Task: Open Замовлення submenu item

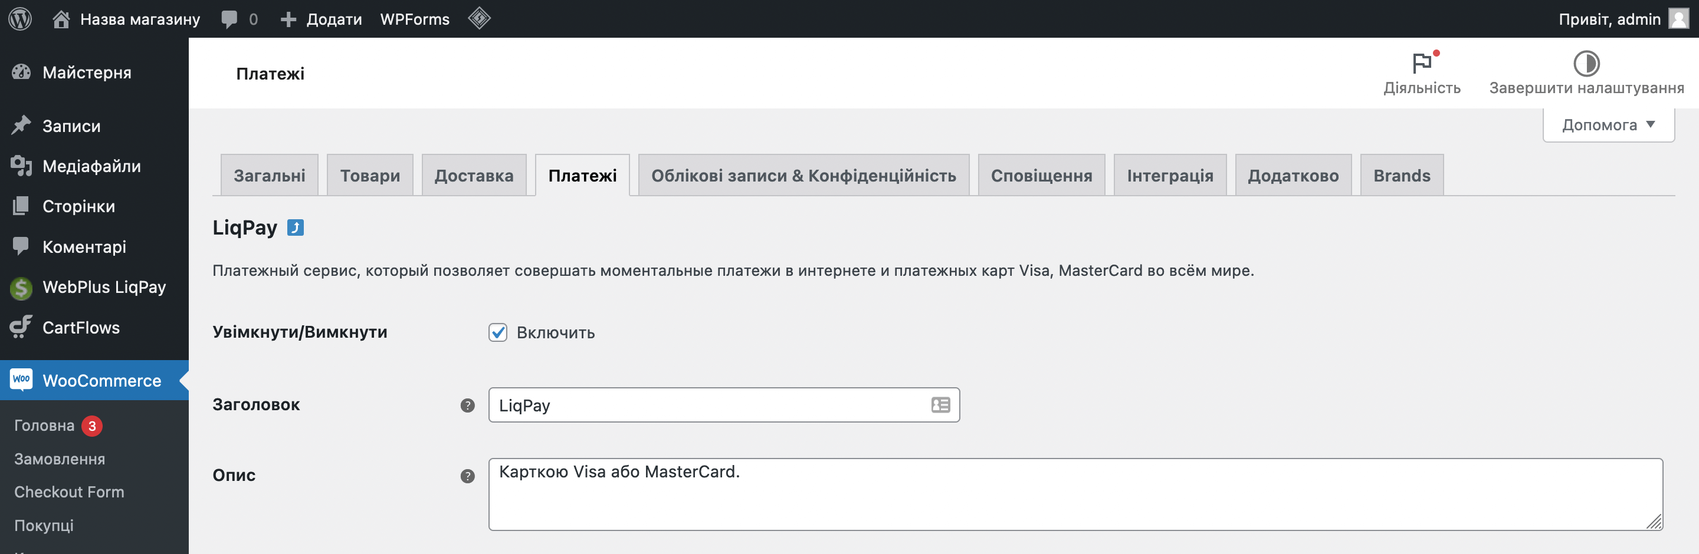Action: 60,459
